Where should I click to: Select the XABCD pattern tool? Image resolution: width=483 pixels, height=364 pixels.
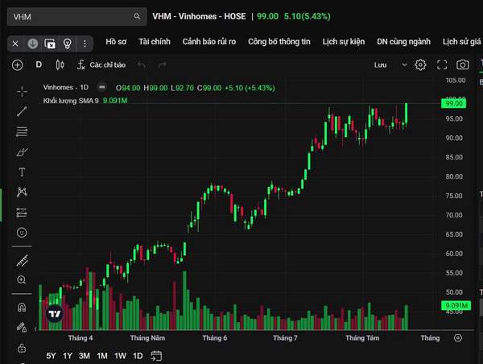22,192
